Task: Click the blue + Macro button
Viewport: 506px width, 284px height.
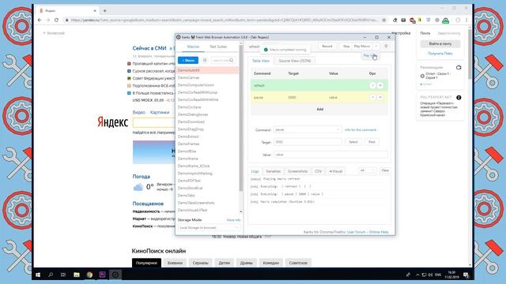Action: pyautogui.click(x=188, y=60)
